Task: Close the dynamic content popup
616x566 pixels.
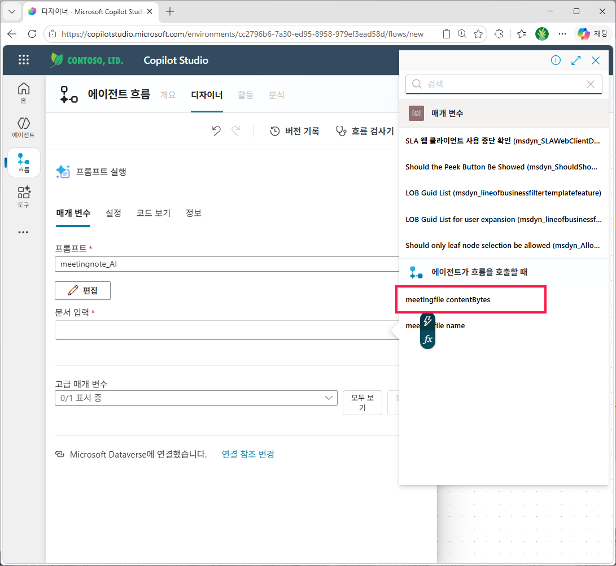Action: (x=596, y=60)
